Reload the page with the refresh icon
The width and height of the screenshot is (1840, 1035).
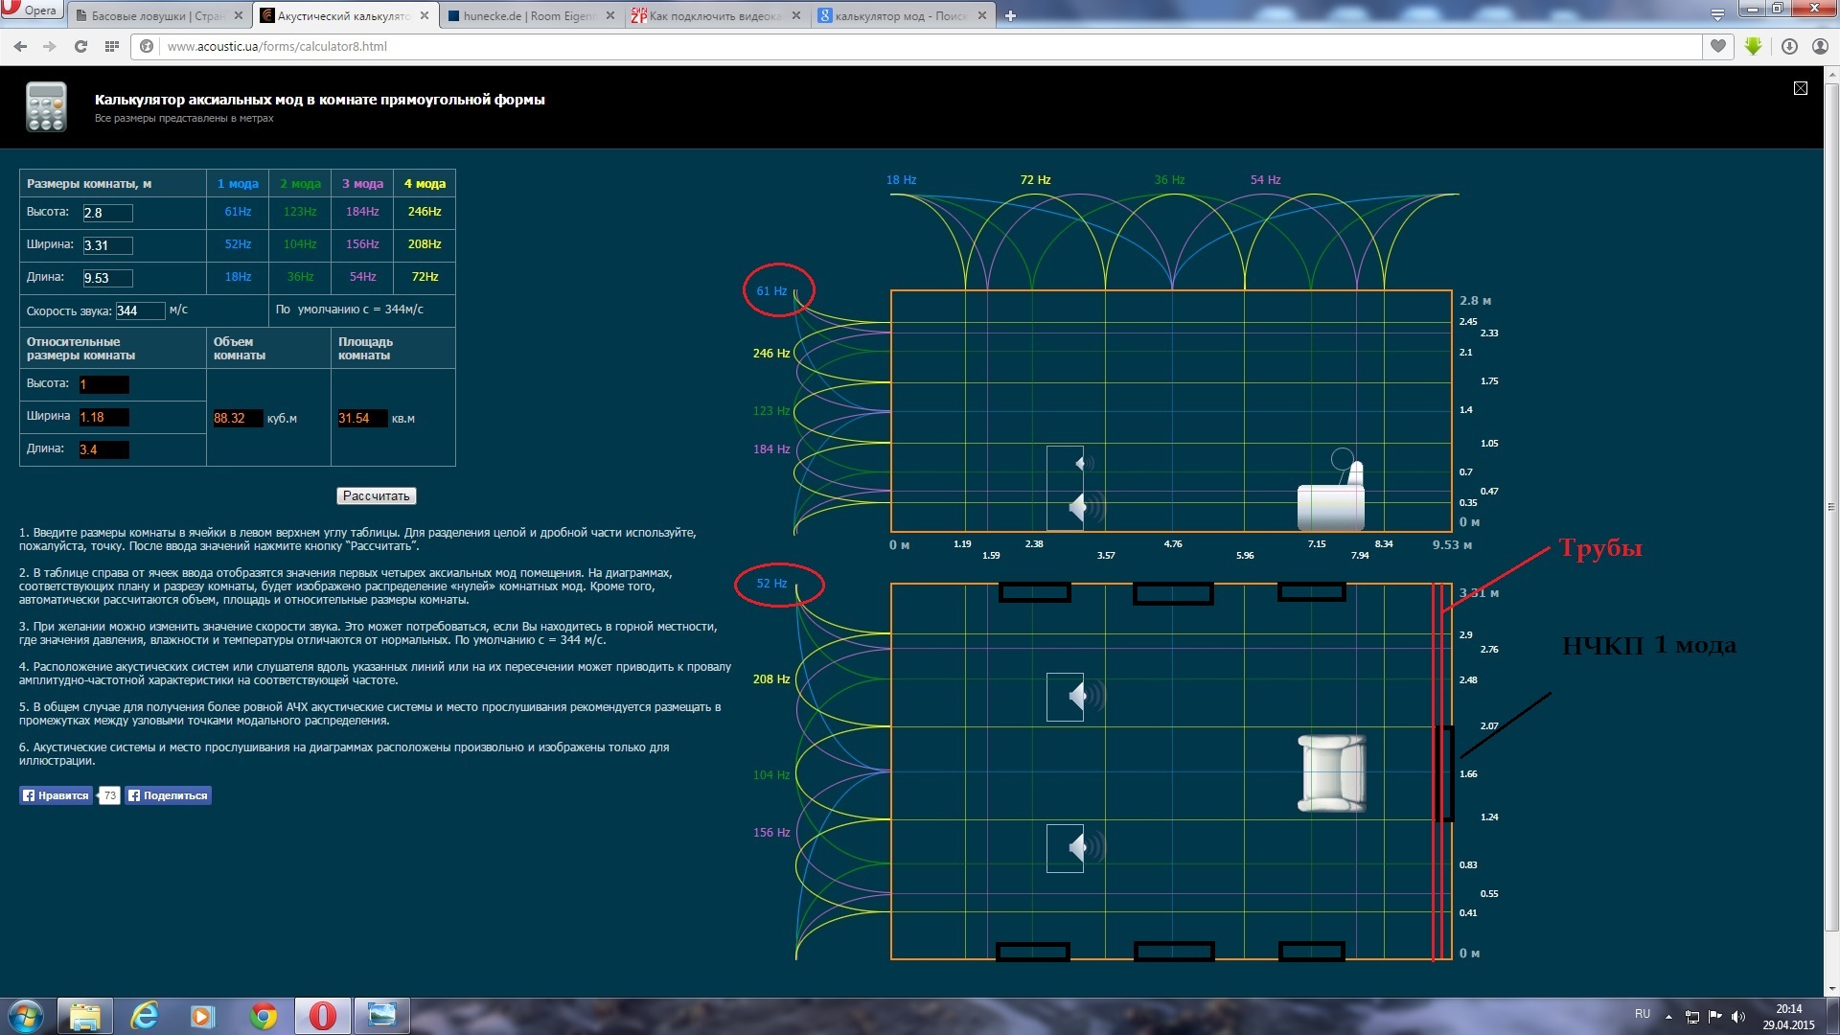coord(80,46)
